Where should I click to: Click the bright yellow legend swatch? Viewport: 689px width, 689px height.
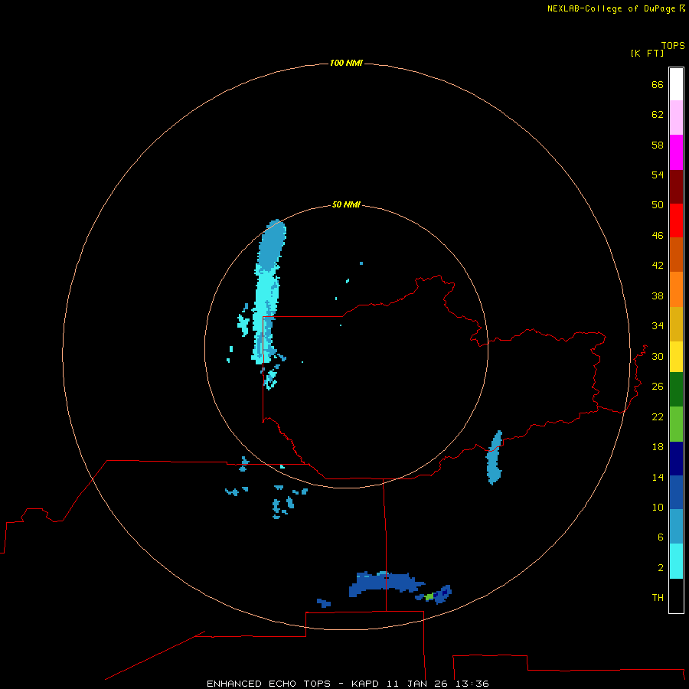pyautogui.click(x=676, y=357)
